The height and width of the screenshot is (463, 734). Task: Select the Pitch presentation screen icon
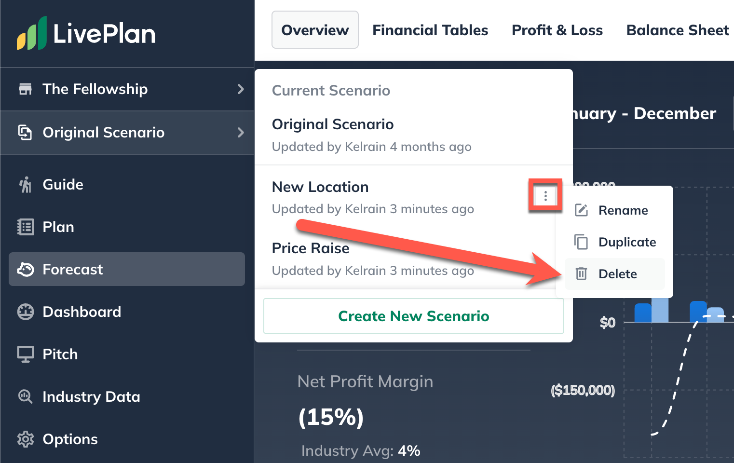coord(25,354)
